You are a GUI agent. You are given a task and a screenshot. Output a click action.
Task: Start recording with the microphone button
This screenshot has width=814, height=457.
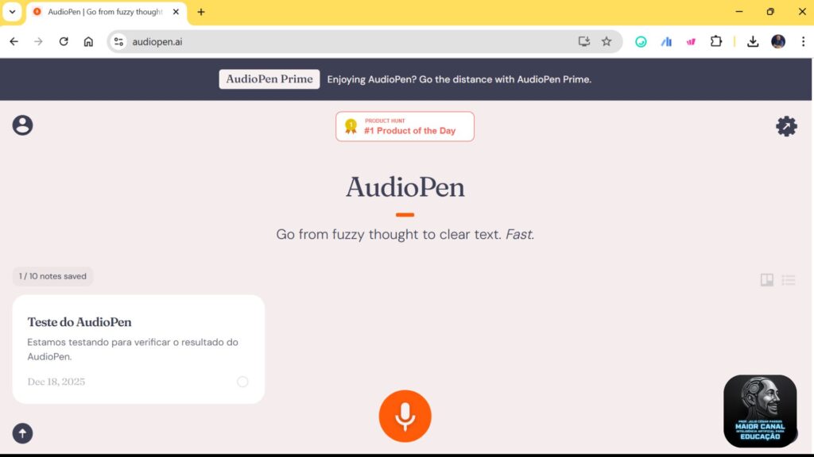coord(405,415)
